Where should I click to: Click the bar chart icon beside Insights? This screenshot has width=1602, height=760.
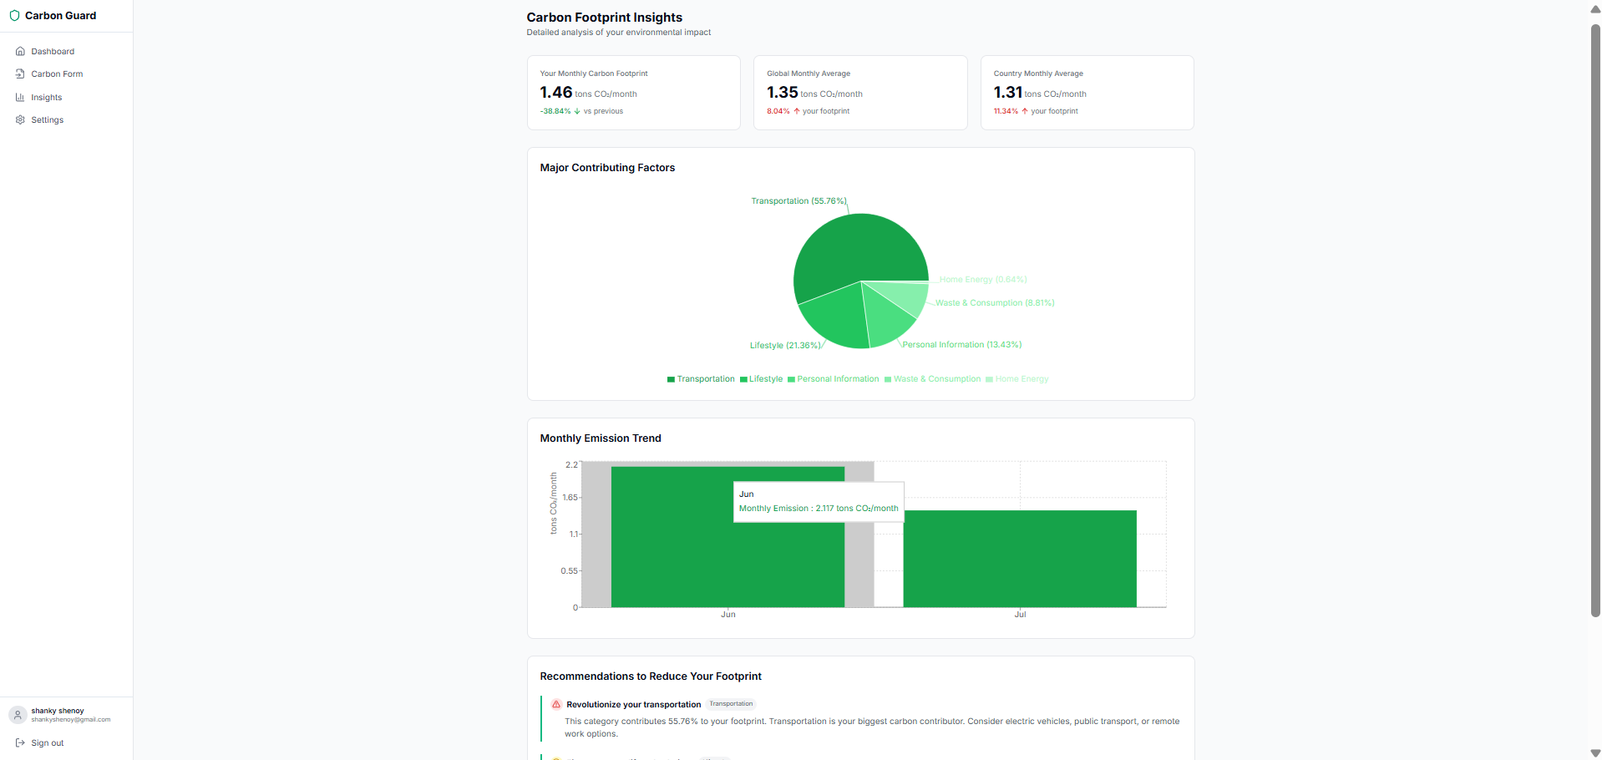(x=20, y=98)
